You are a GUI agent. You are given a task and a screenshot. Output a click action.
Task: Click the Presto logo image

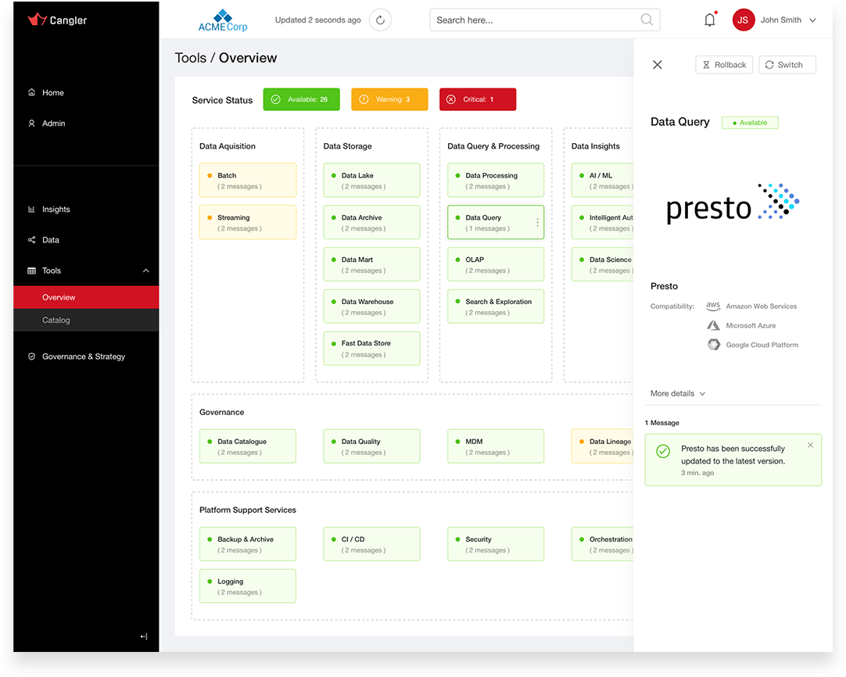[x=733, y=204]
